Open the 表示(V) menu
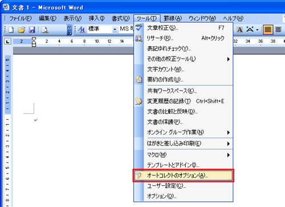 click(x=72, y=18)
